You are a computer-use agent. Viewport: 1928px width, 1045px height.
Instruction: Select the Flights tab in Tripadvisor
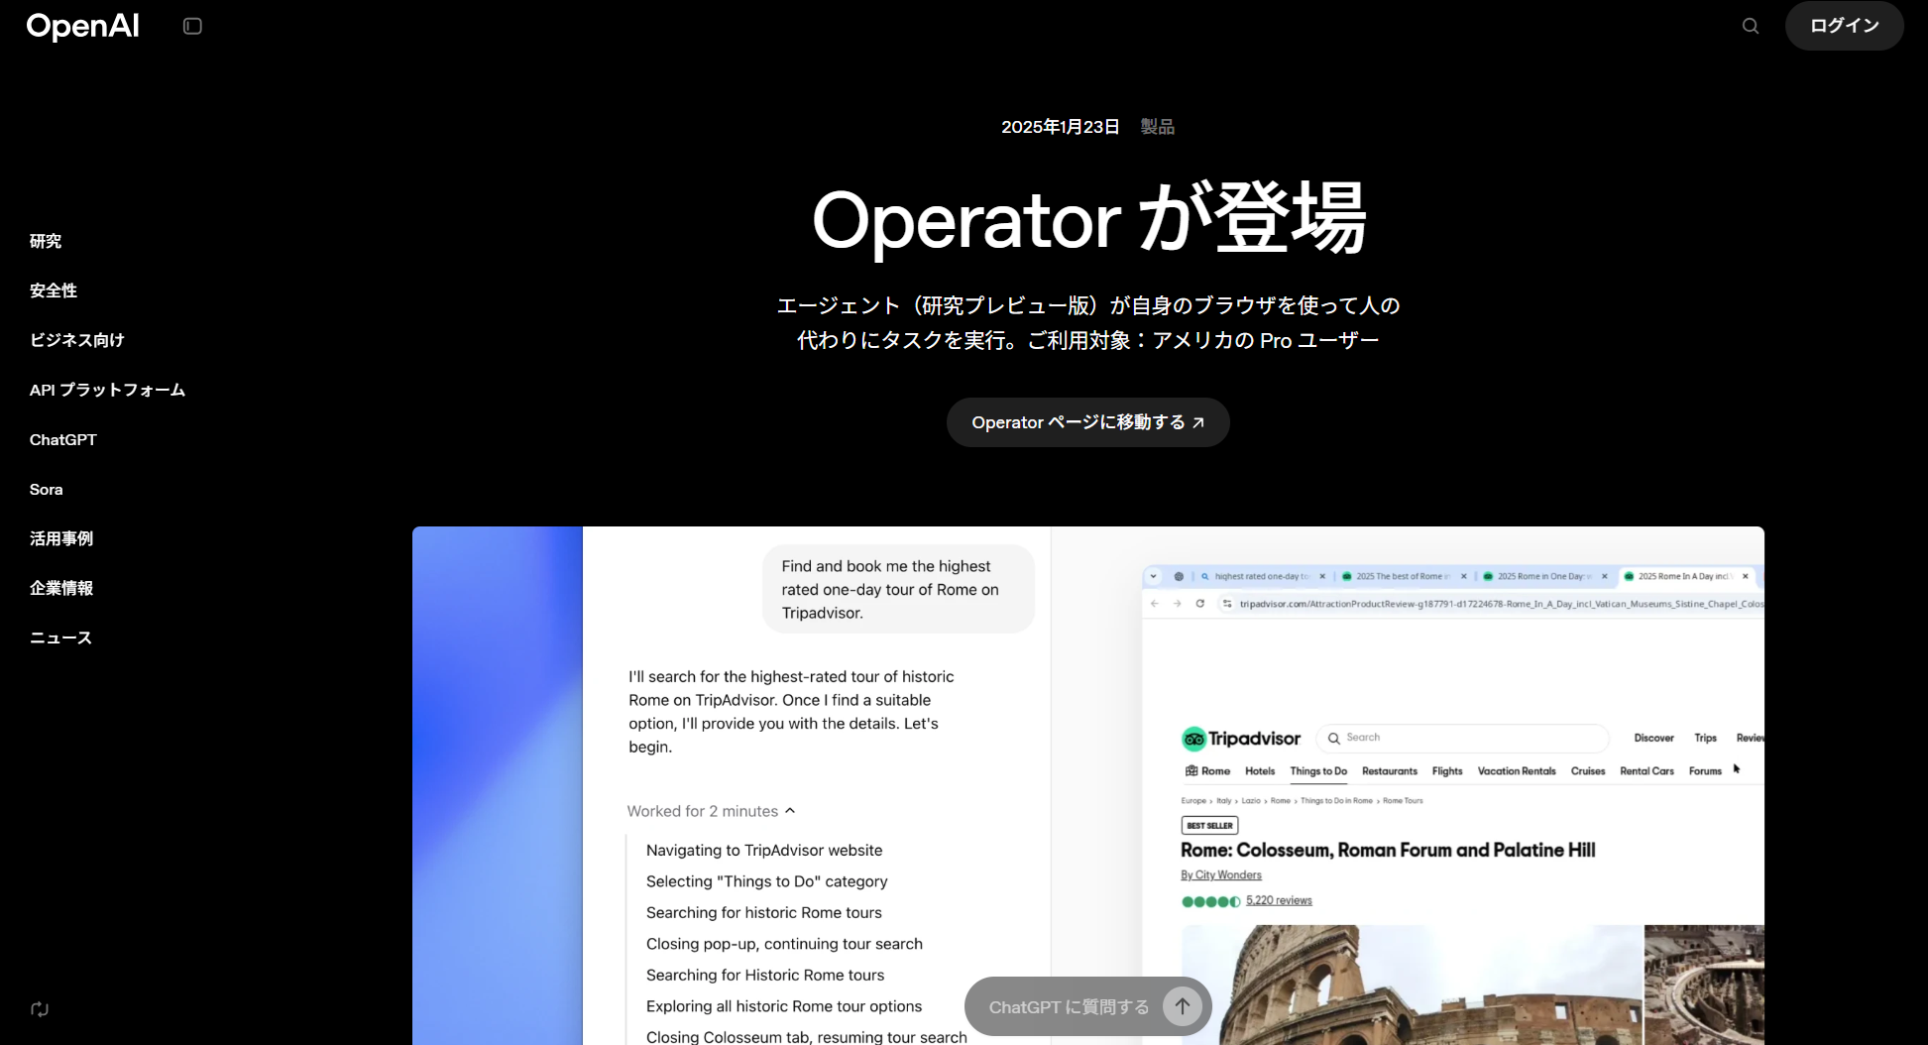1447,771
